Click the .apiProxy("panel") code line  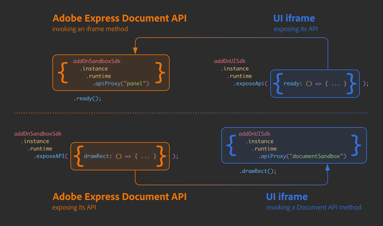pos(120,83)
